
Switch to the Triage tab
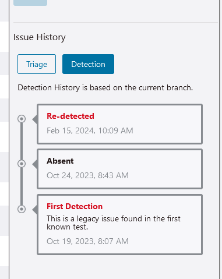pyautogui.click(x=37, y=64)
